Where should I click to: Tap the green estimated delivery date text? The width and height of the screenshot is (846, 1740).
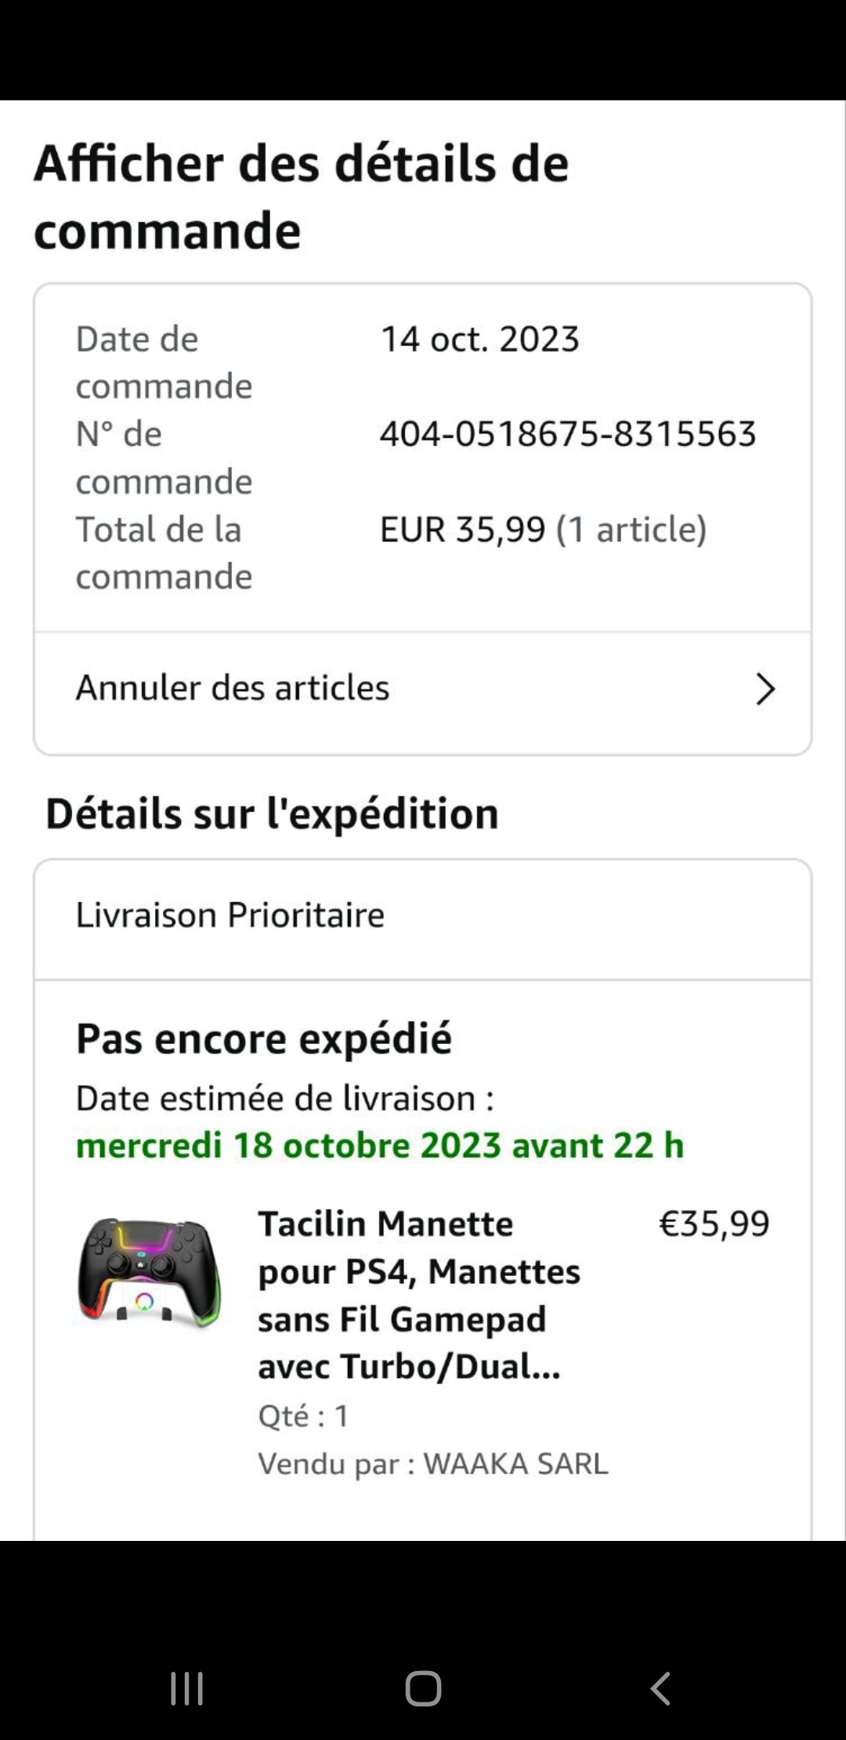coord(380,1145)
